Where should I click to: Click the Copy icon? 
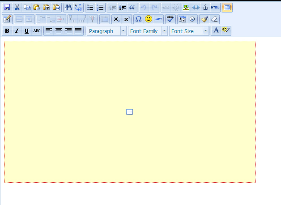click(x=27, y=8)
